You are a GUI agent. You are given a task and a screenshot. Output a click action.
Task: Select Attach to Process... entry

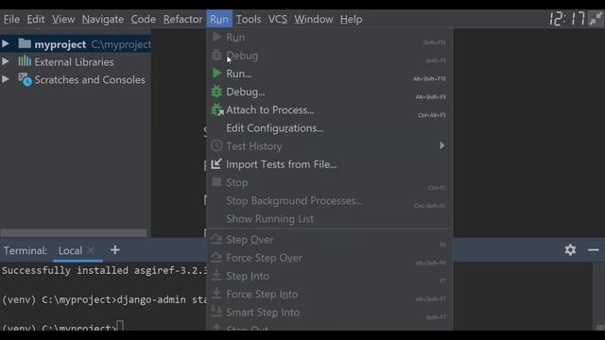coord(330,110)
